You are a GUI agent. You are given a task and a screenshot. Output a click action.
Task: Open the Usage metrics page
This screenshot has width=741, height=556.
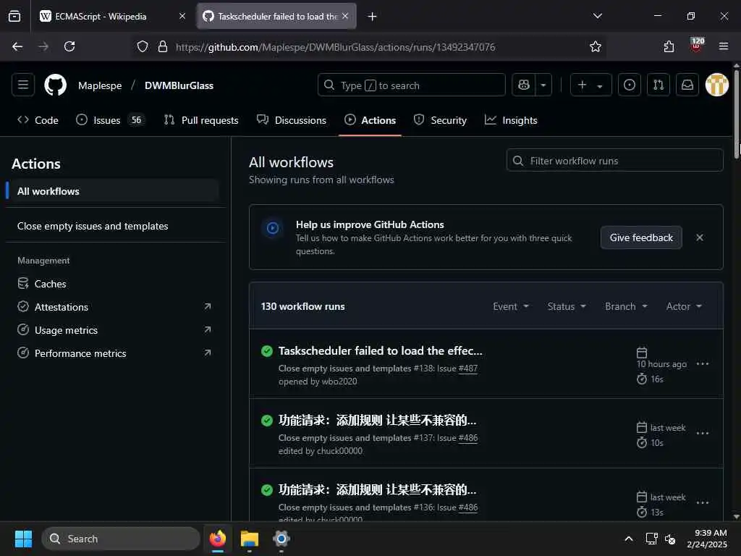[114, 330]
